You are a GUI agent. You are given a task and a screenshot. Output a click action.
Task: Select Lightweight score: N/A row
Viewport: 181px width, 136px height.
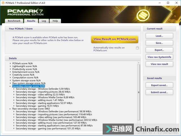point(25,66)
